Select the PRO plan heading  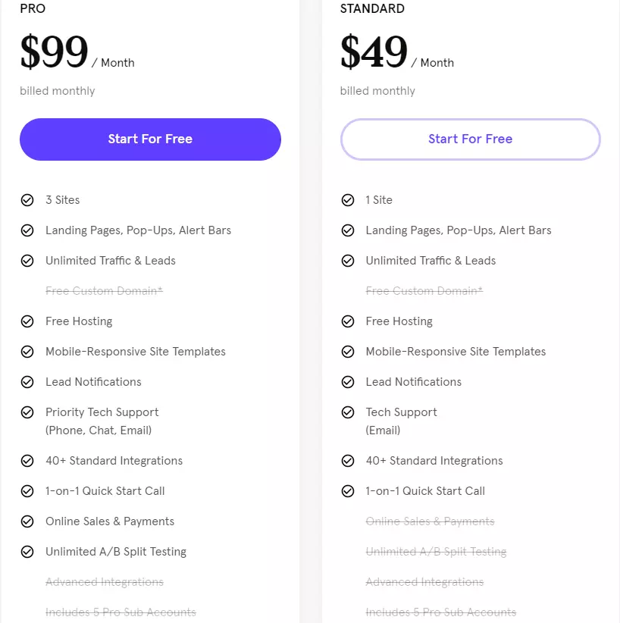(x=33, y=9)
